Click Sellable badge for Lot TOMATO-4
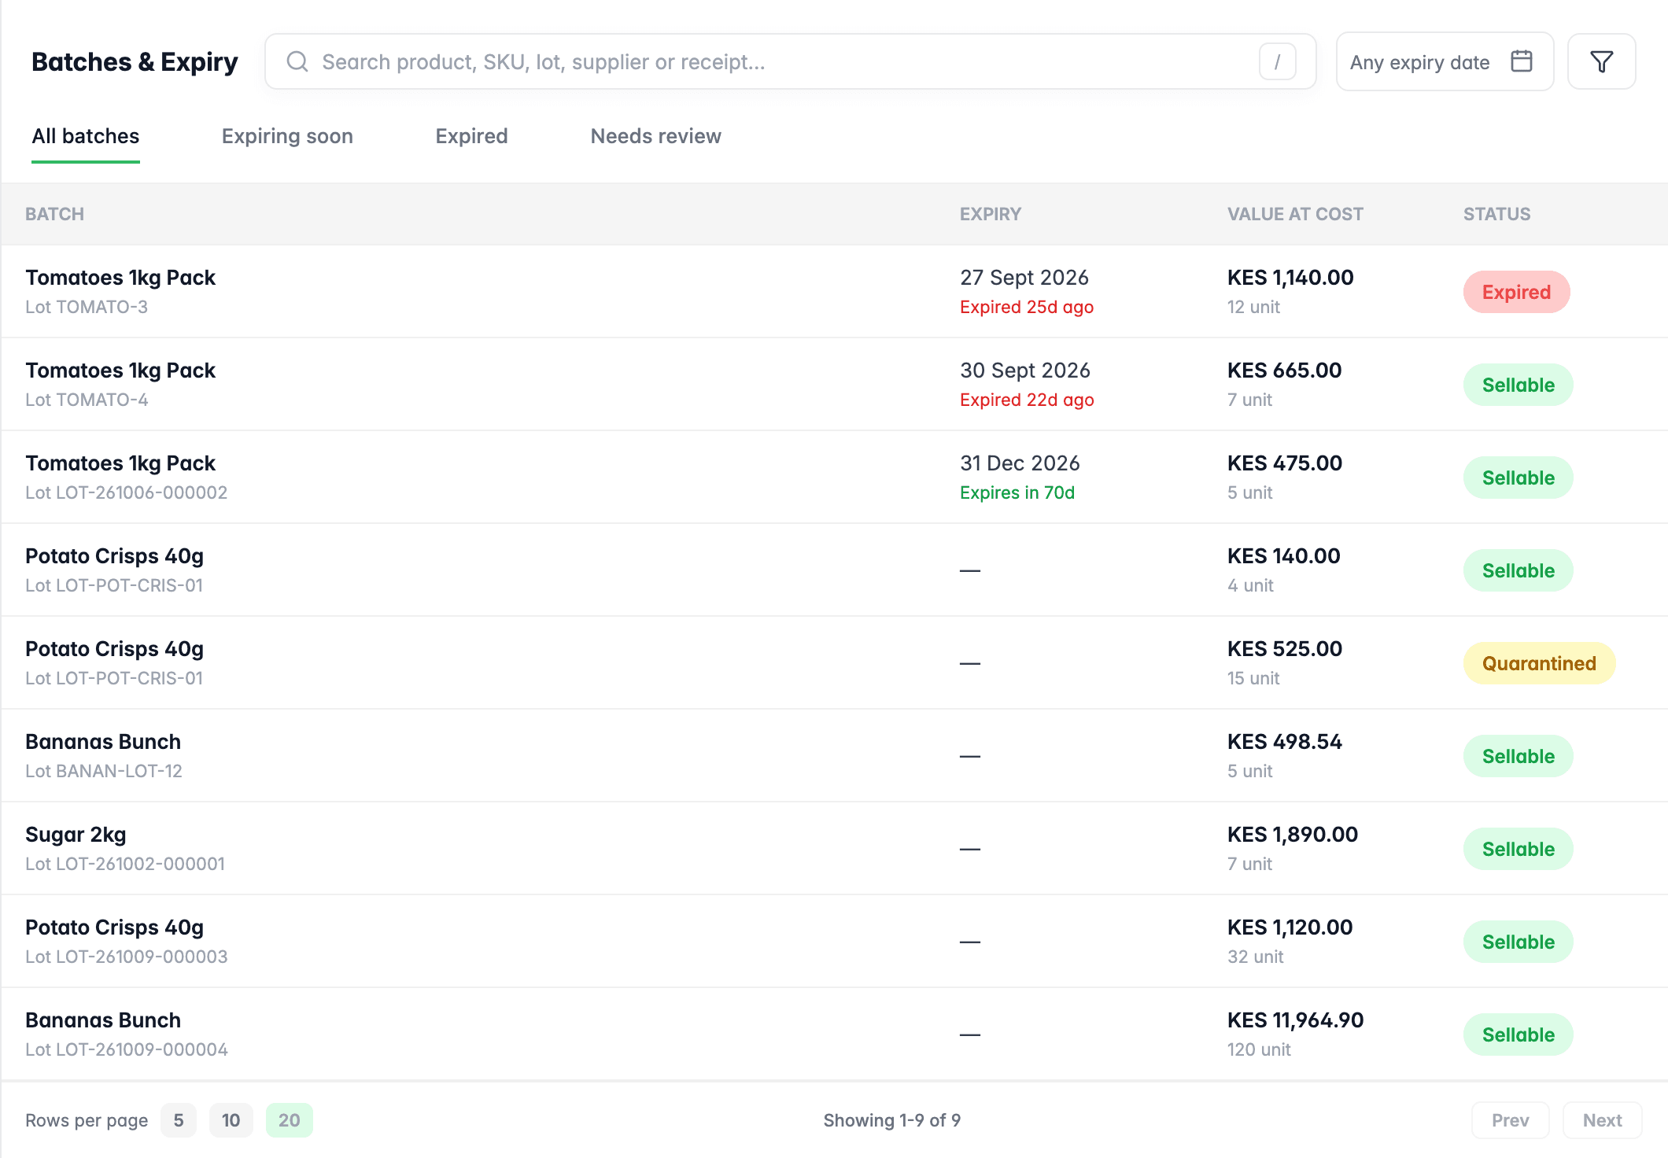The width and height of the screenshot is (1668, 1158). pos(1518,385)
